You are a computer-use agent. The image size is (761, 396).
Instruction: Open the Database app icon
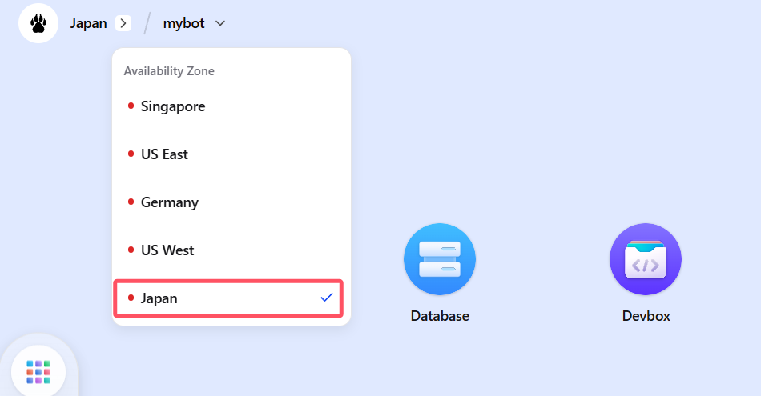(x=440, y=259)
